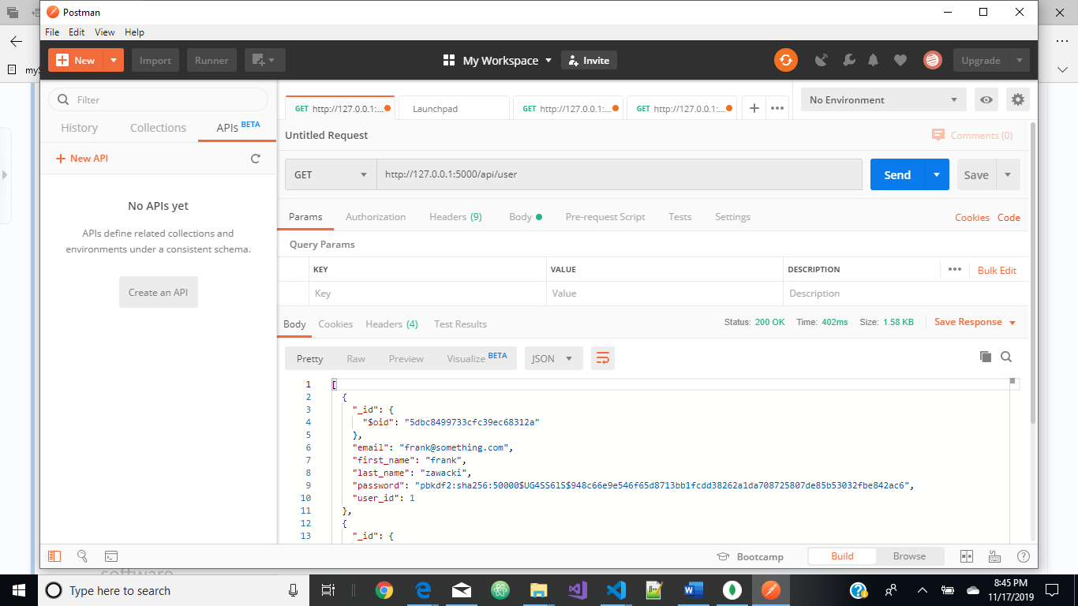The width and height of the screenshot is (1078, 606).
Task: Switch to two-pane layout icon
Action: click(967, 556)
